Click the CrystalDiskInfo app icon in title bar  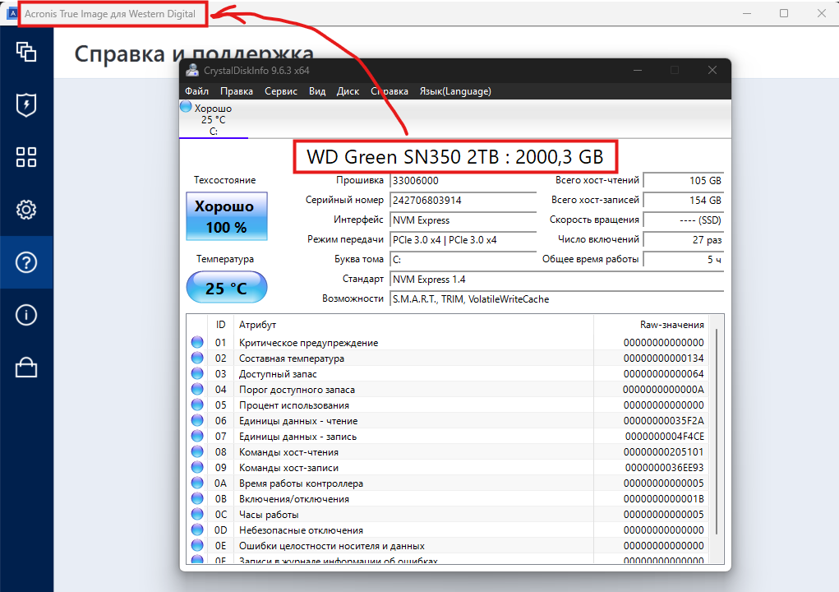(x=192, y=70)
